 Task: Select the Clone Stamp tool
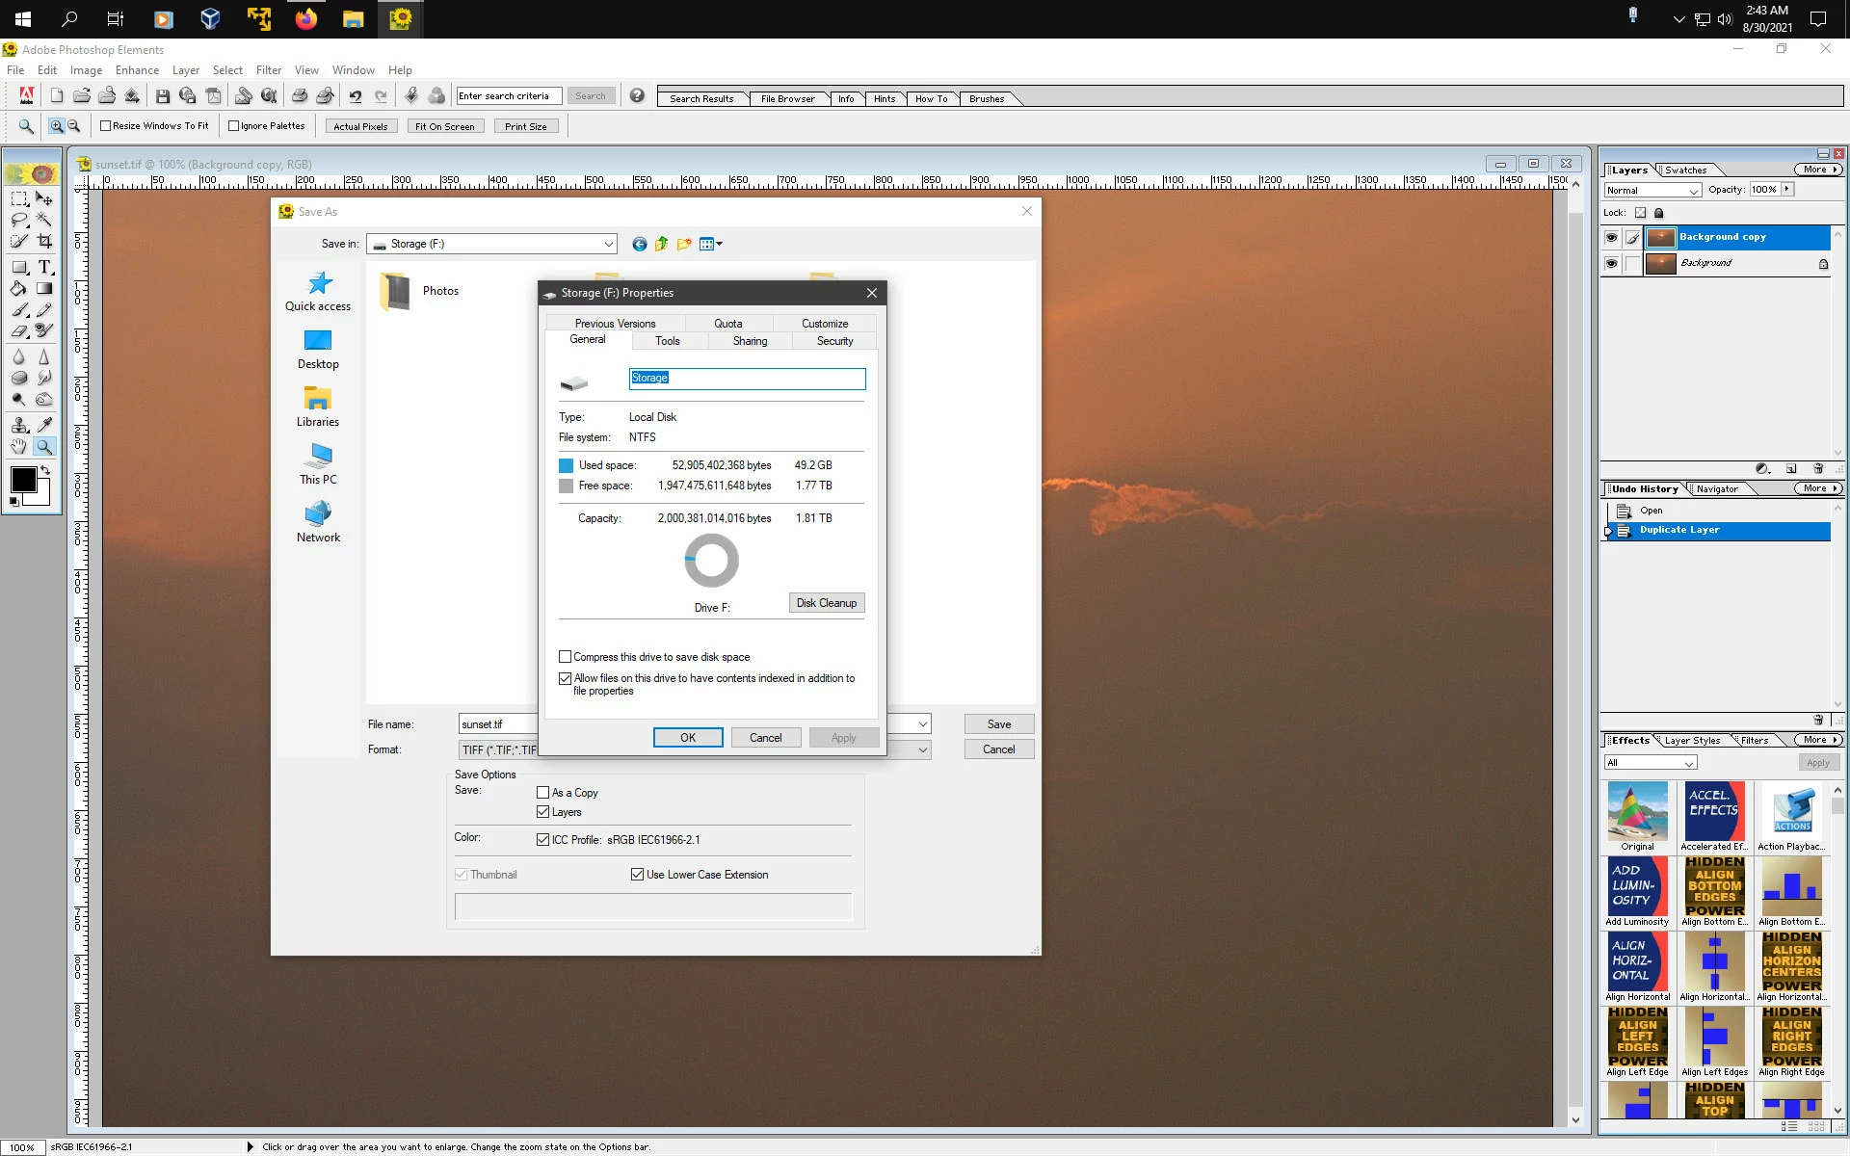point(18,424)
